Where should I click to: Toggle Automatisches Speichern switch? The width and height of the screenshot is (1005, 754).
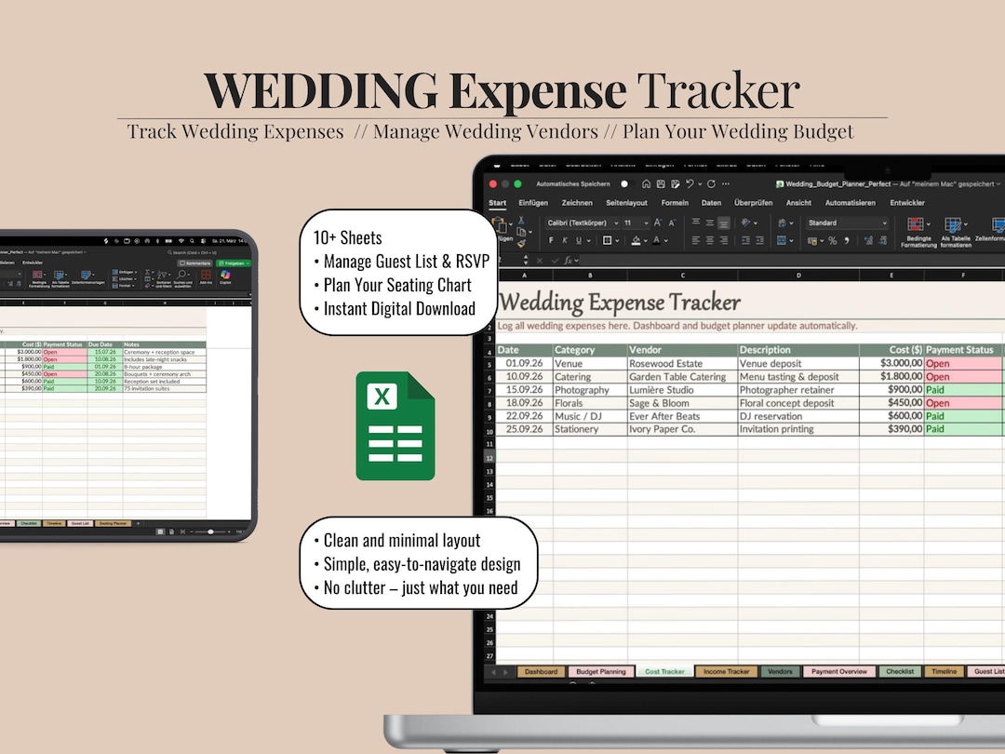626,184
